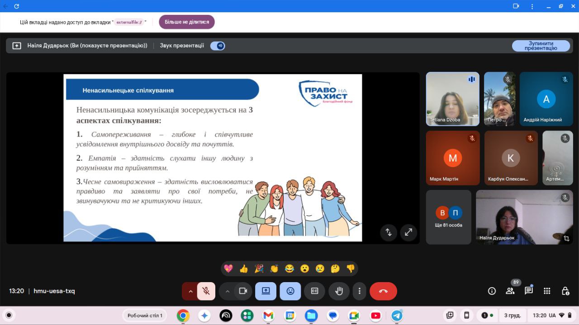Raise your hand in the meeting

click(338, 291)
